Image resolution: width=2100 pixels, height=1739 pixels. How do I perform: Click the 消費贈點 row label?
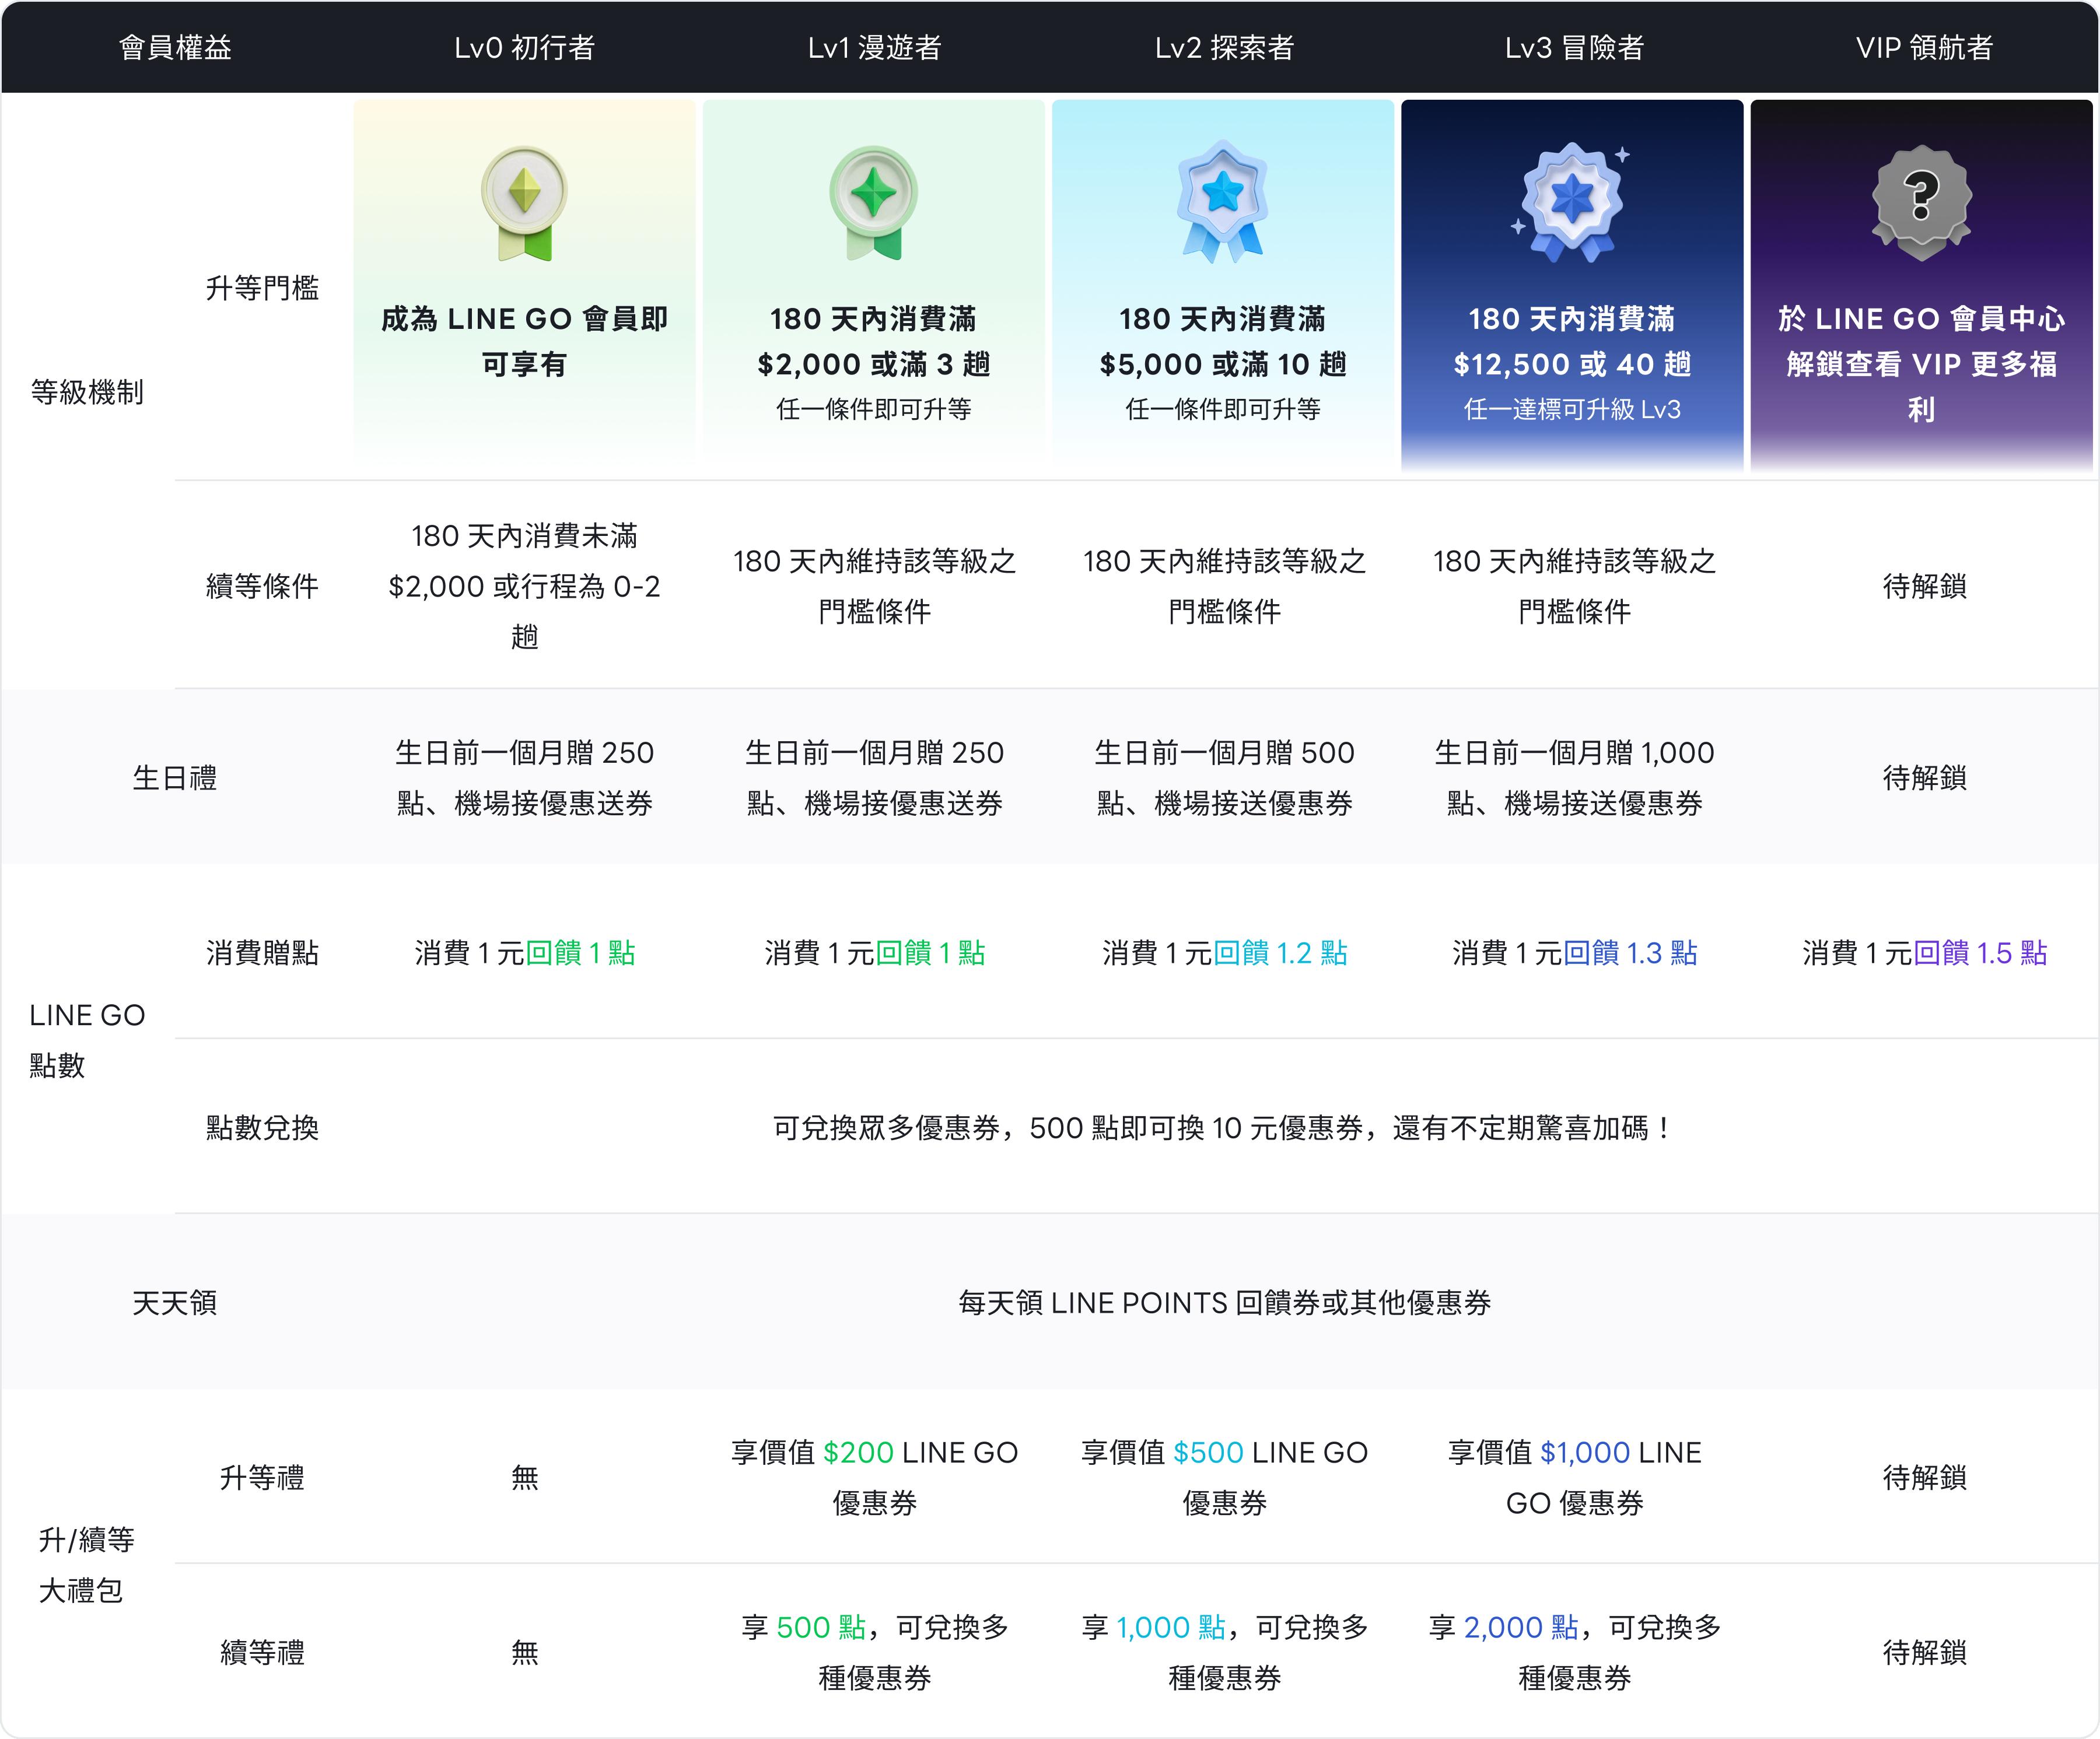[x=262, y=952]
